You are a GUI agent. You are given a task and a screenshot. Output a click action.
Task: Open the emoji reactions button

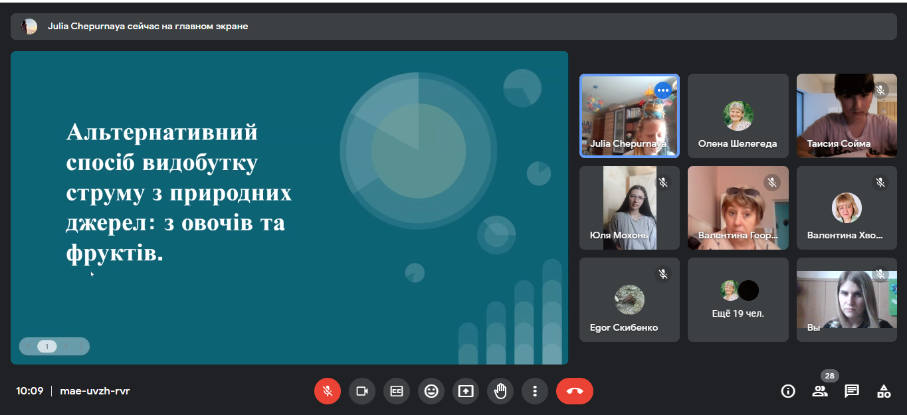click(x=431, y=391)
